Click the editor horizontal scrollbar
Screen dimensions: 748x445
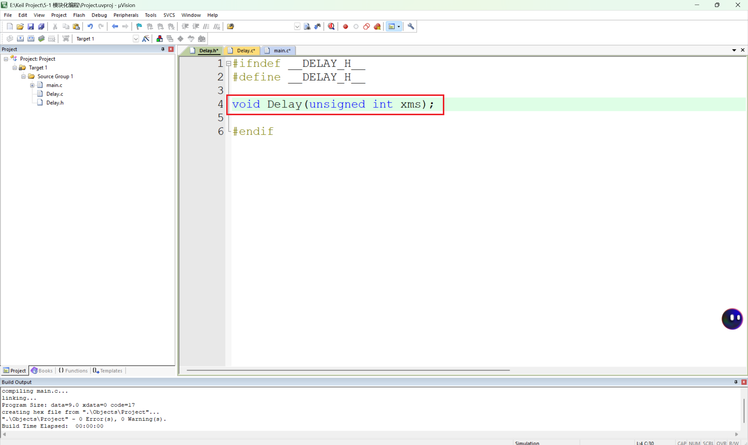(x=348, y=370)
